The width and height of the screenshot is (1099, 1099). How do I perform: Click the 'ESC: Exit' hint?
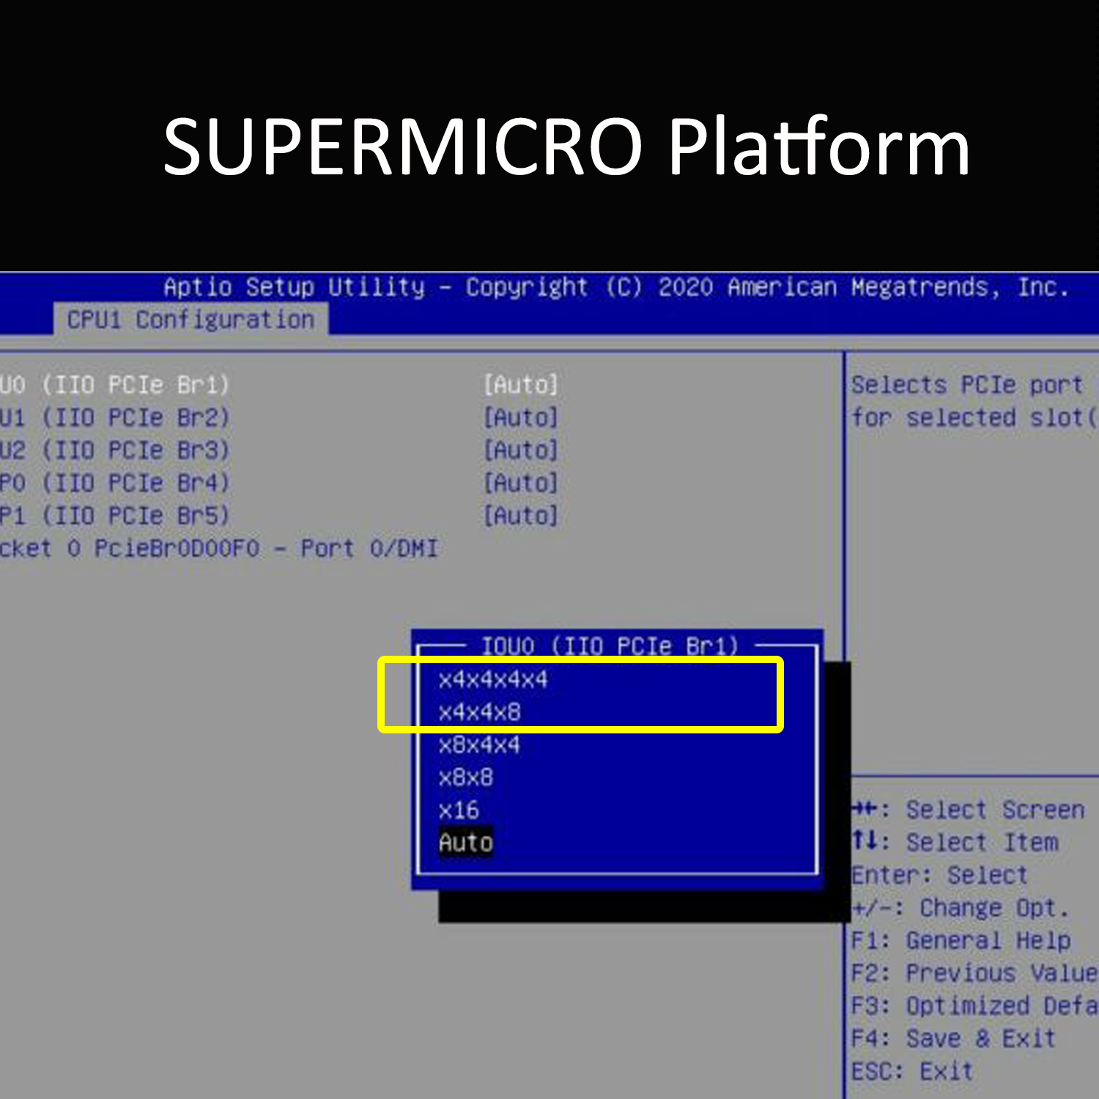[x=912, y=1071]
